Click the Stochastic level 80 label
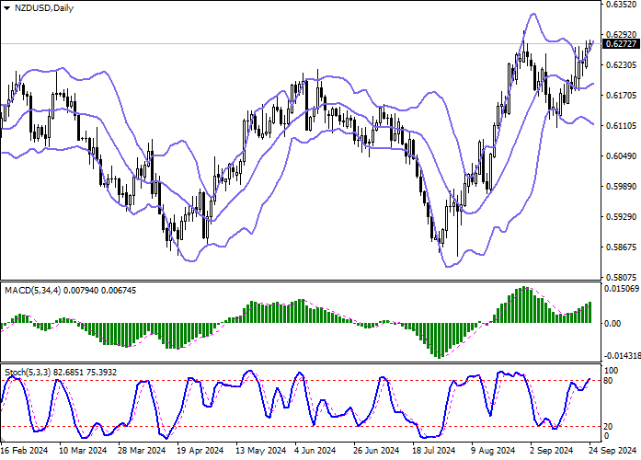 coord(608,381)
